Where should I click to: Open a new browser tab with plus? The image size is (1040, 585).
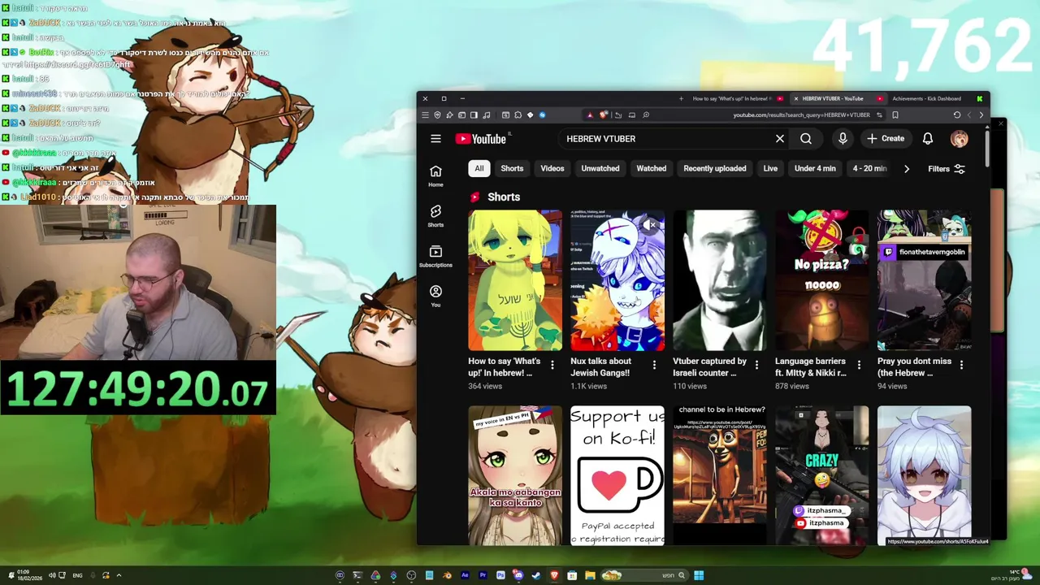(x=681, y=98)
